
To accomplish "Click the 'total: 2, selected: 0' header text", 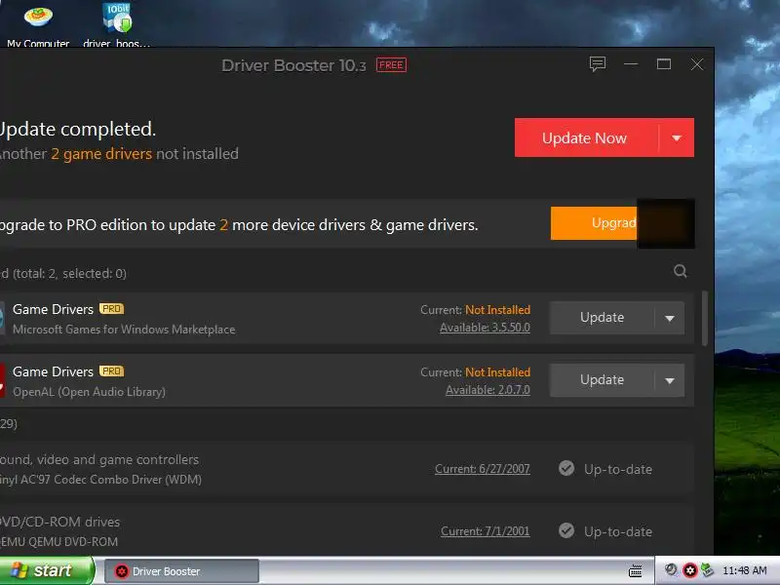I will tap(69, 274).
